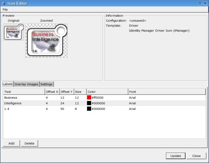
Task: Click the Offset Y column header
Action: coord(66,92)
